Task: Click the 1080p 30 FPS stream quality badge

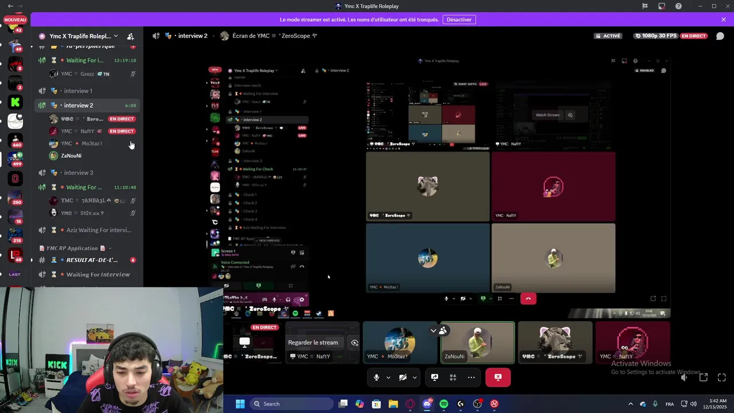Action: (657, 36)
